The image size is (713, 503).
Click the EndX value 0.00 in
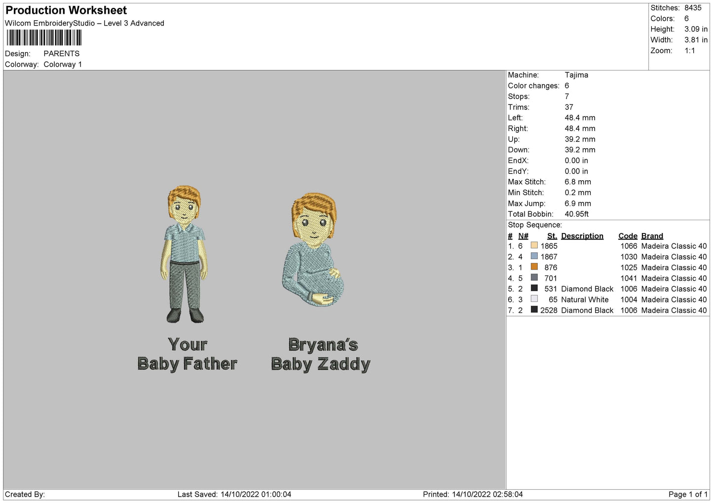point(576,161)
